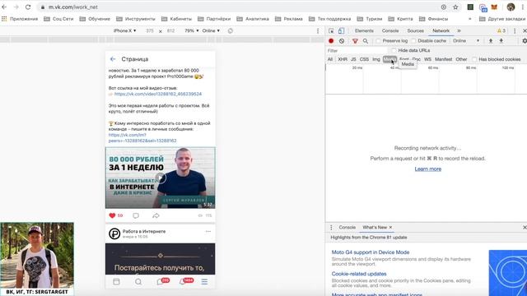The height and width of the screenshot is (296, 527).
Task: Click the browser back arrow
Action: pyautogui.click(x=4, y=7)
